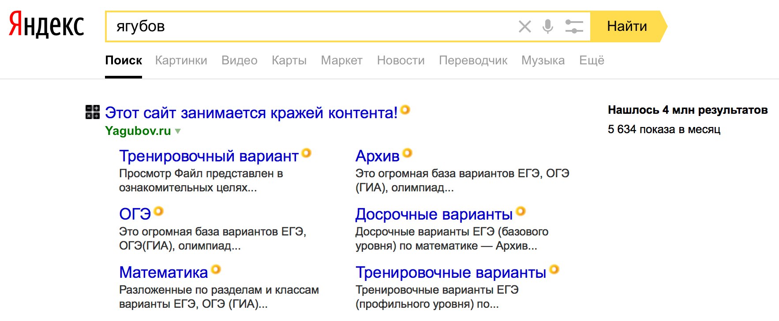Open advanced search settings sliders icon
779x321 pixels.
574,26
